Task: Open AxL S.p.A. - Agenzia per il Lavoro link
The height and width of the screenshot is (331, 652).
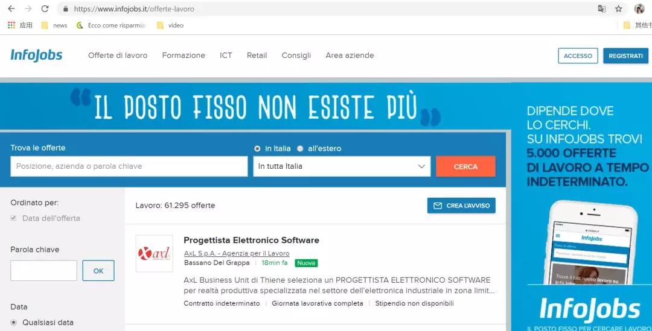Action: click(237, 253)
